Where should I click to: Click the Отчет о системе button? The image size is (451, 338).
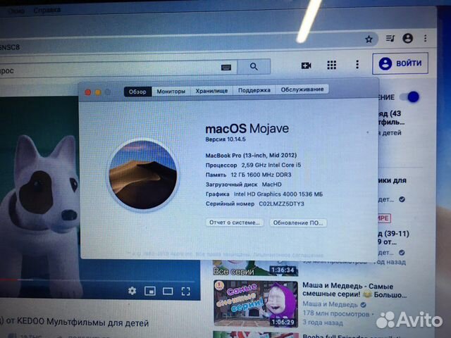235,223
